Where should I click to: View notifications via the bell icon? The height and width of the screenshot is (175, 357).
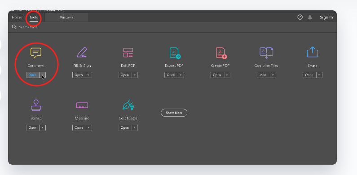(x=310, y=17)
